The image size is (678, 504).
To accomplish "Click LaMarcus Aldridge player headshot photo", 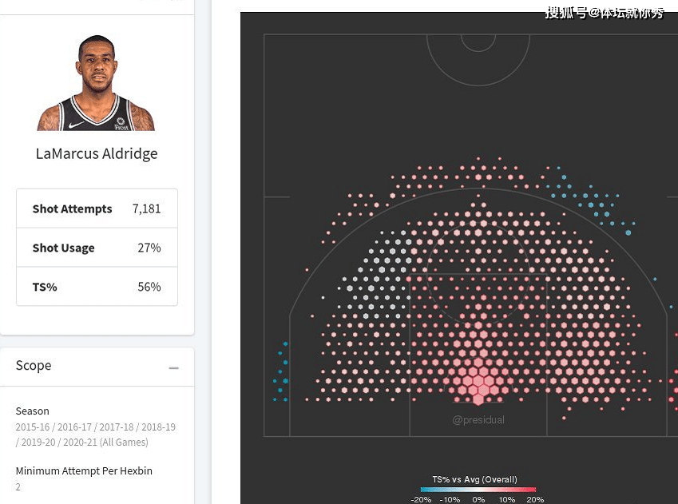I will pos(96,82).
